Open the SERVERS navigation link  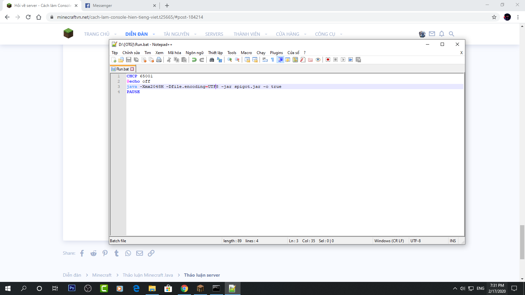[214, 34]
